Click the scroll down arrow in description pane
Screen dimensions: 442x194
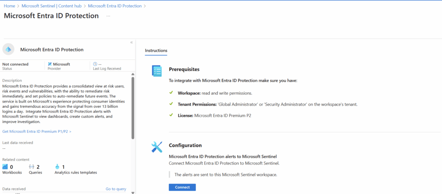pyautogui.click(x=133, y=192)
